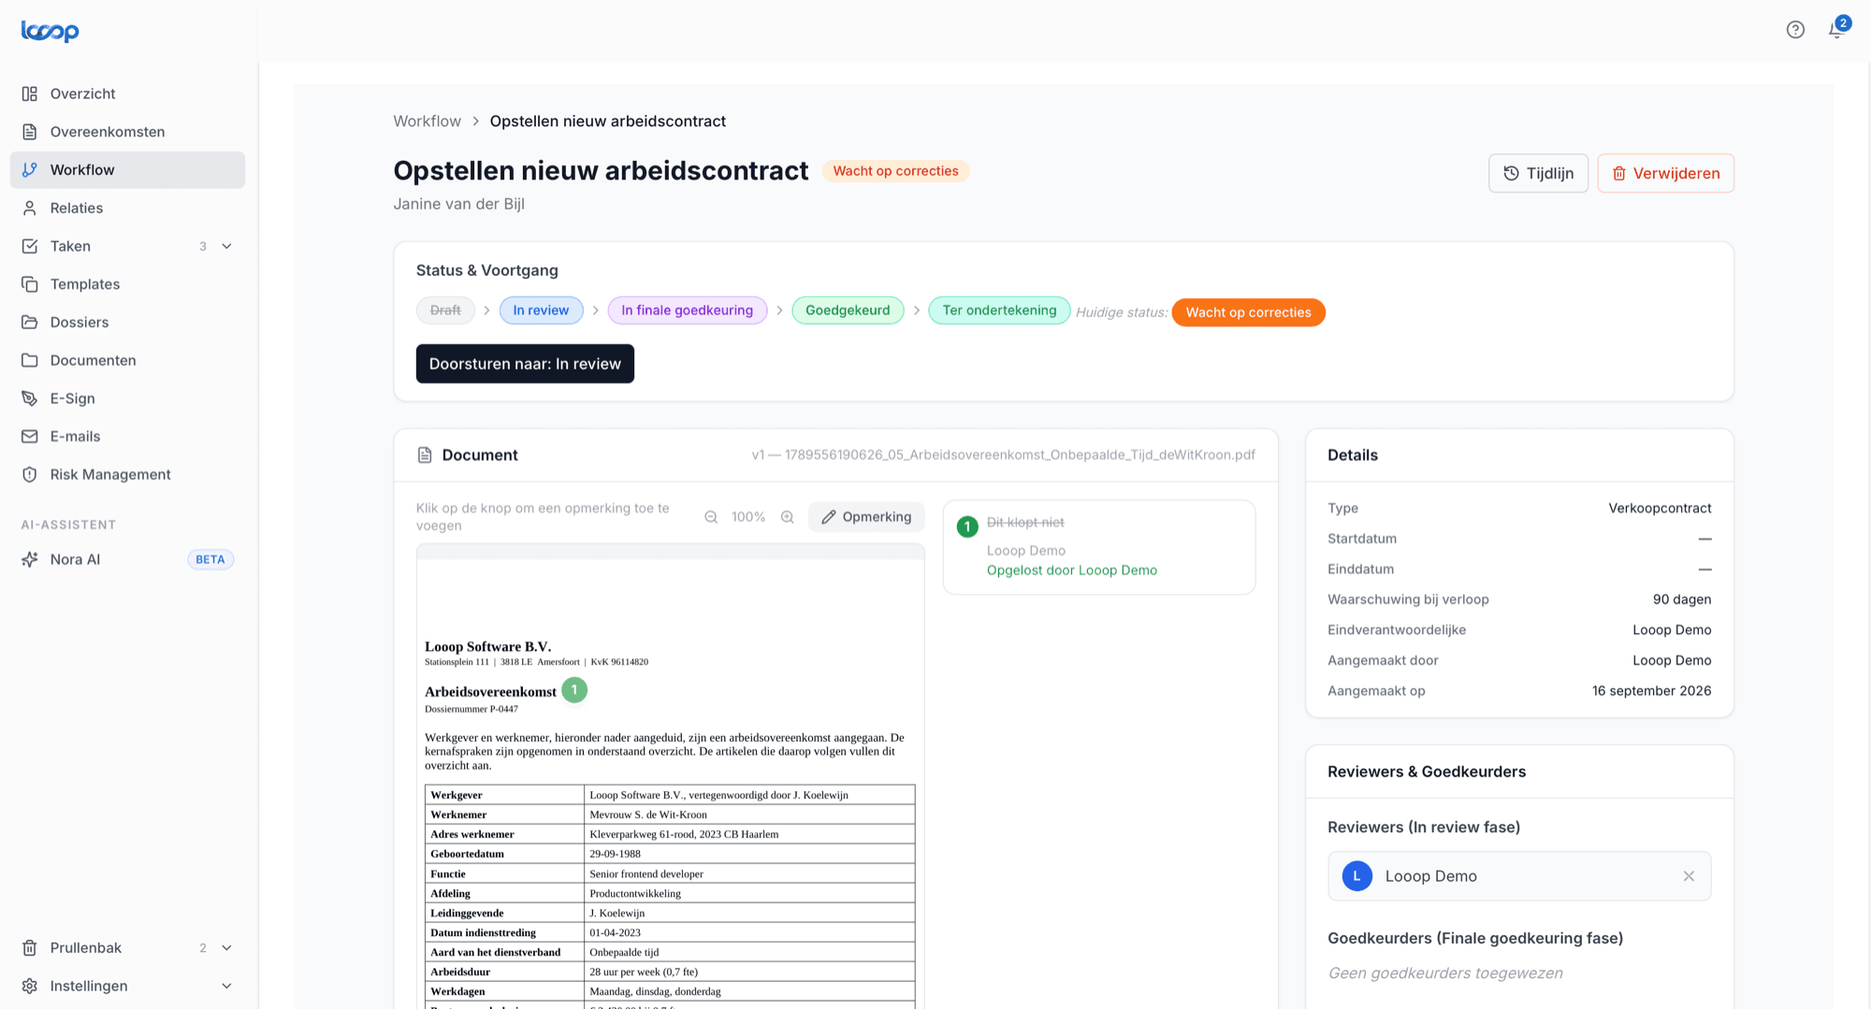The image size is (1871, 1009).
Task: Select Workflow in sidebar
Action: click(x=127, y=170)
